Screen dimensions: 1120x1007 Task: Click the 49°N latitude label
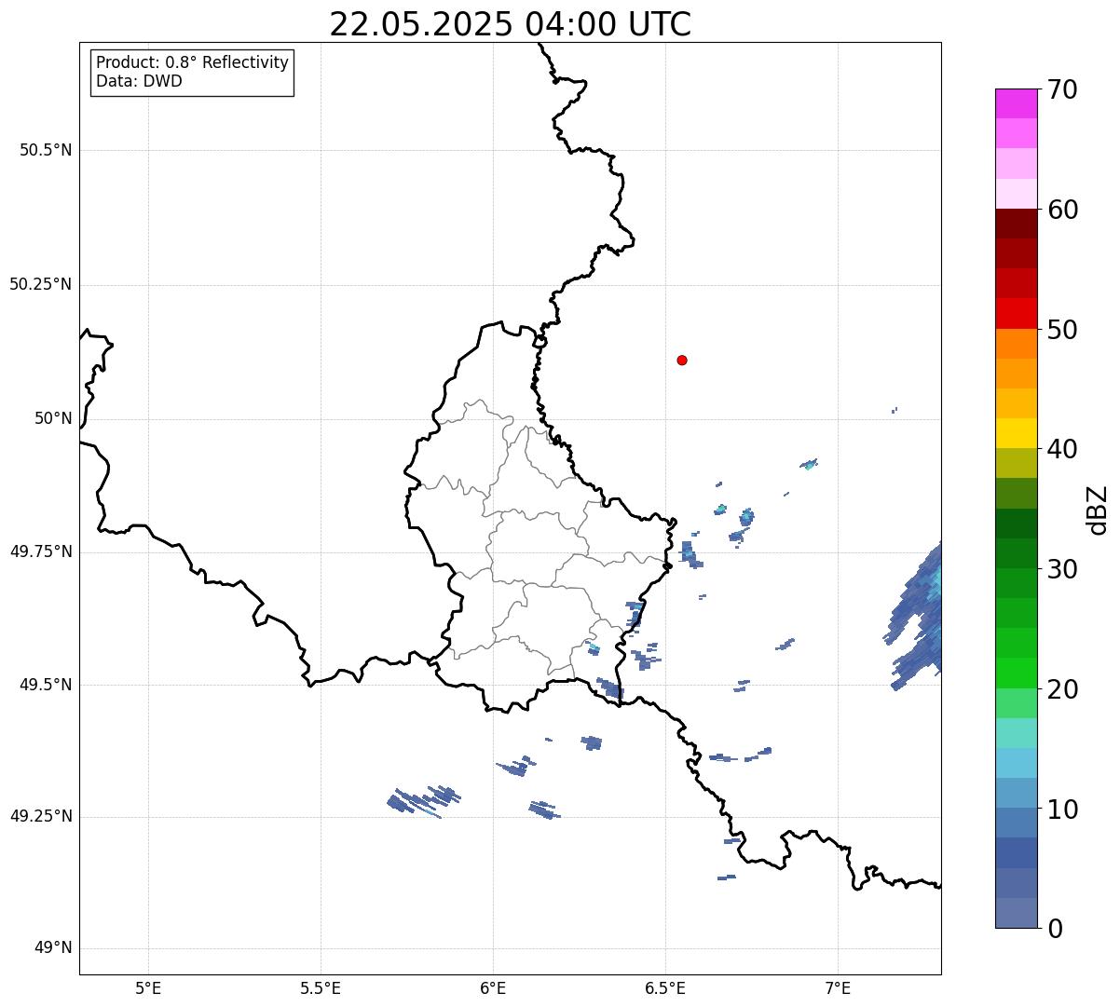pyautogui.click(x=53, y=948)
